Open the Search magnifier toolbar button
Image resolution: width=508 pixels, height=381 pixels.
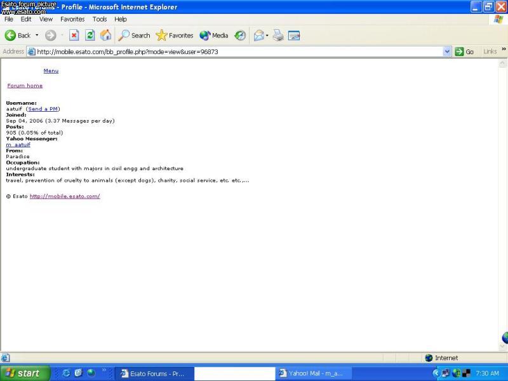(134, 36)
